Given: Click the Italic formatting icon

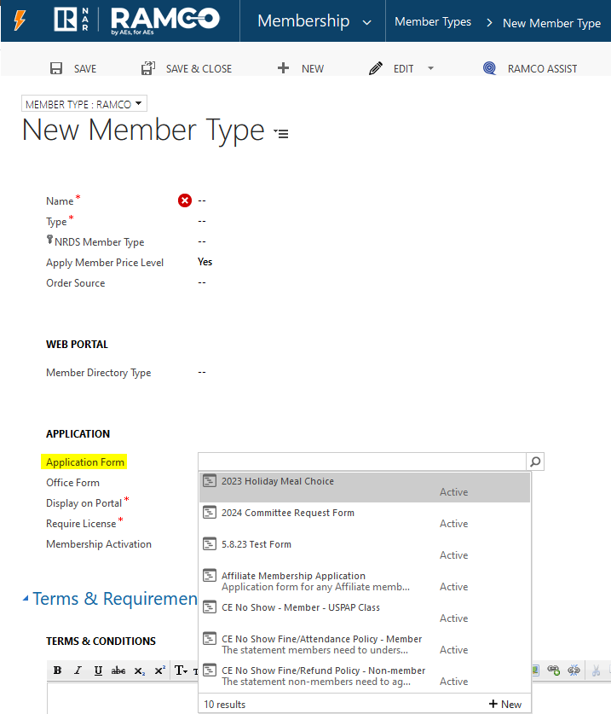Looking at the screenshot, I should tap(78, 670).
